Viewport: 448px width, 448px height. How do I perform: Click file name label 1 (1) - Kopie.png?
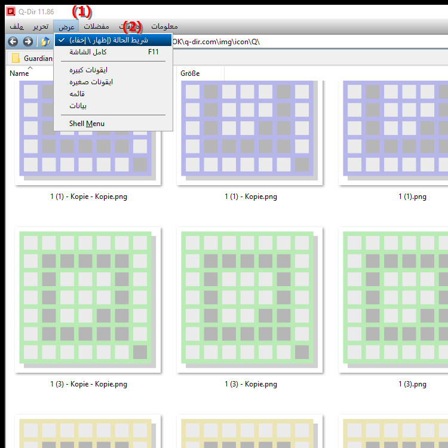[x=250, y=197]
